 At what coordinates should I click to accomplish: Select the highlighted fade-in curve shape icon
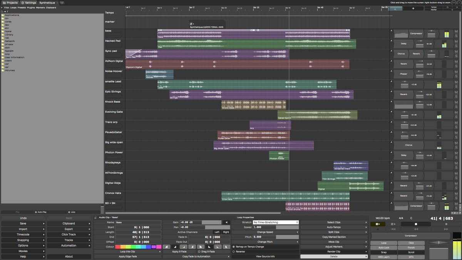(175, 247)
